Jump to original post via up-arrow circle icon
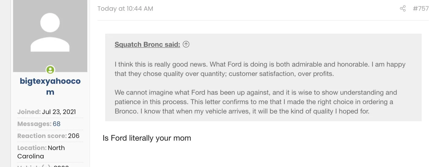The width and height of the screenshot is (430, 167). coord(186,44)
